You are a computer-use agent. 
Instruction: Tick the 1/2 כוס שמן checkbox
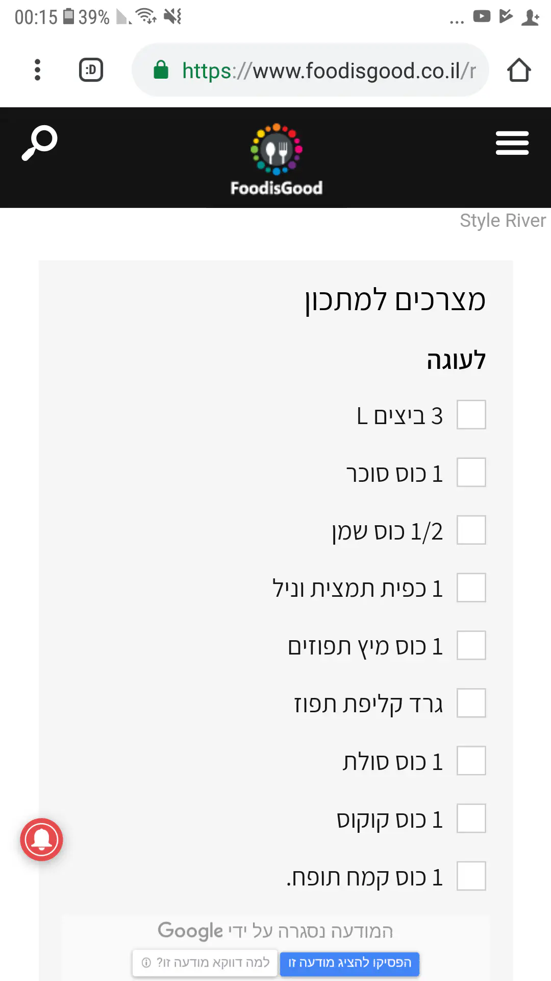(x=471, y=530)
